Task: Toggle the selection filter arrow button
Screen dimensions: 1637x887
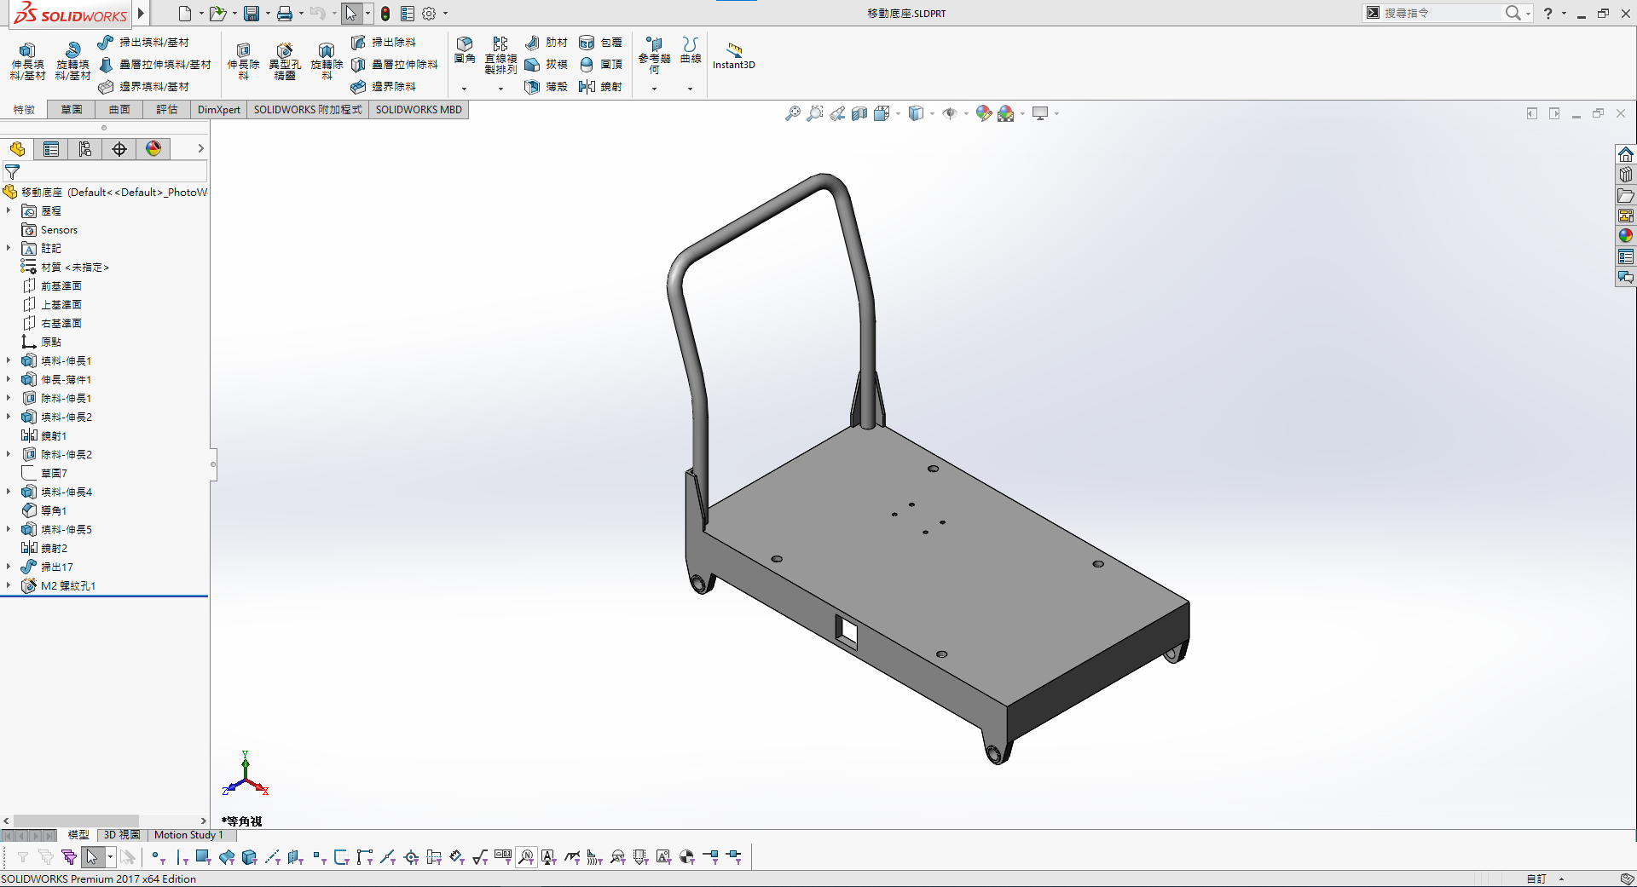Action: coord(93,856)
